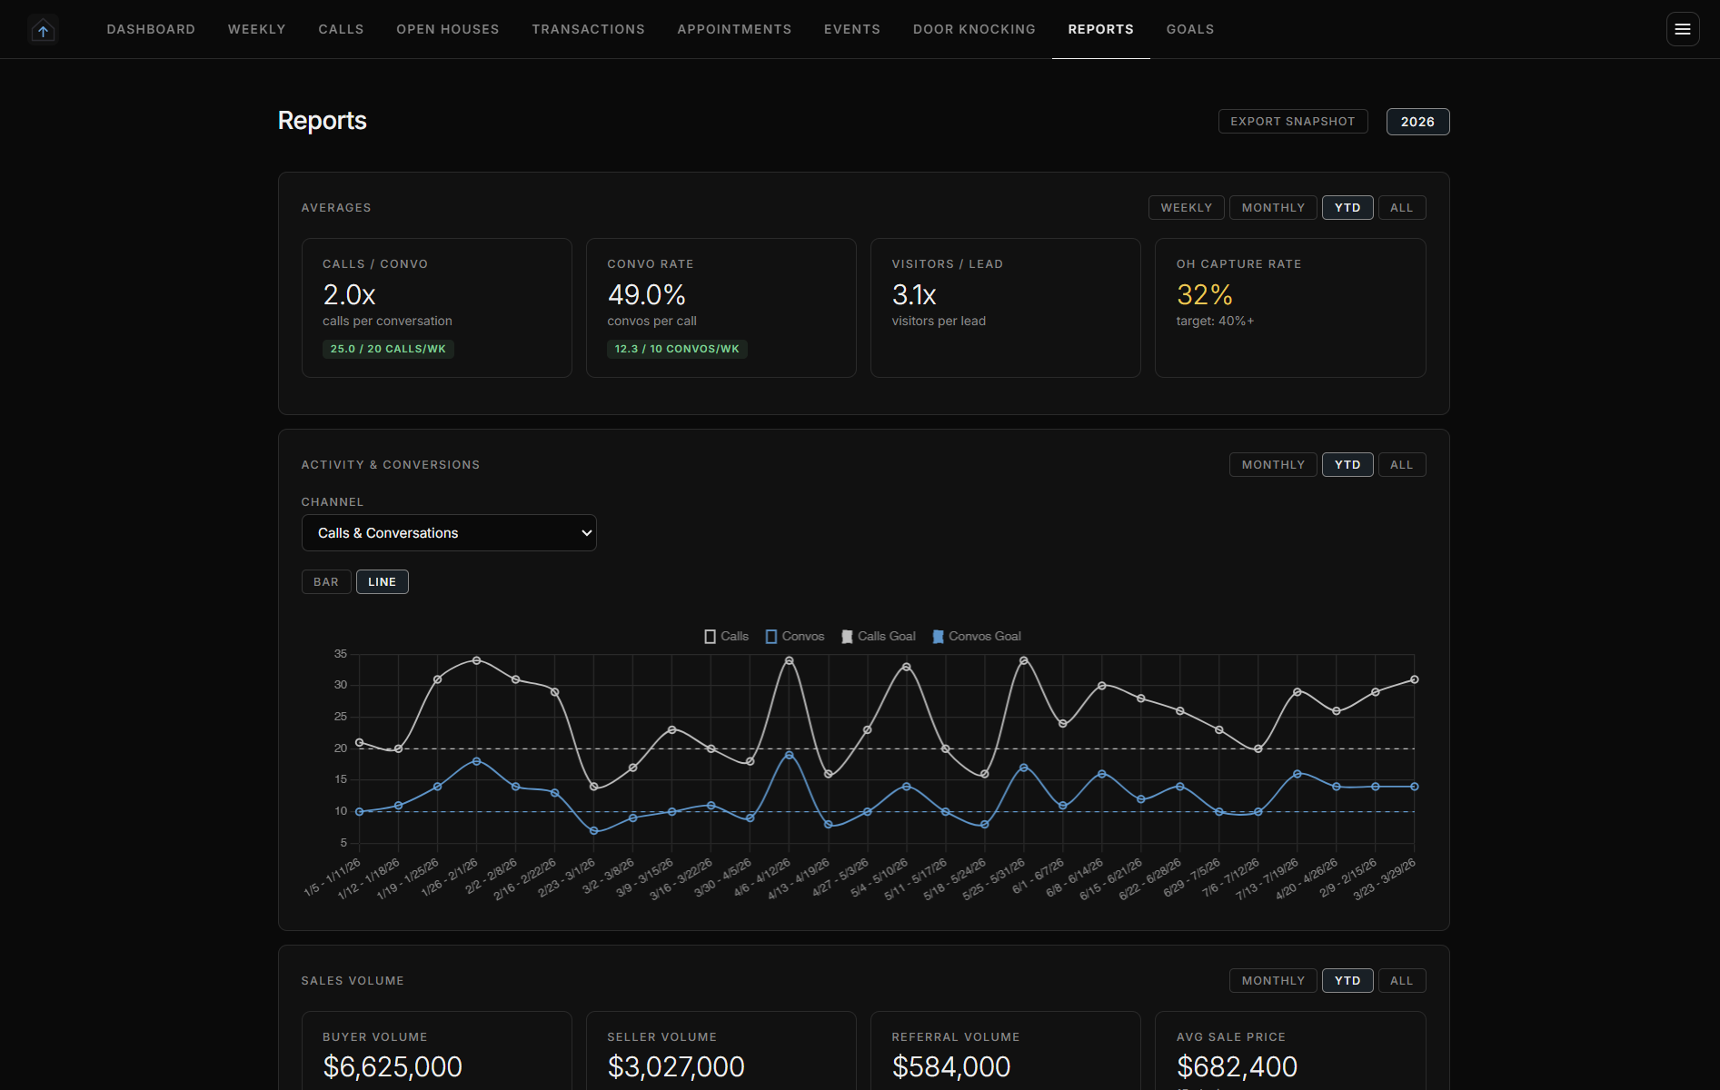Click the Convos data point for 1/5 - 1/11/26
Image resolution: width=1720 pixels, height=1090 pixels.
pyautogui.click(x=360, y=812)
